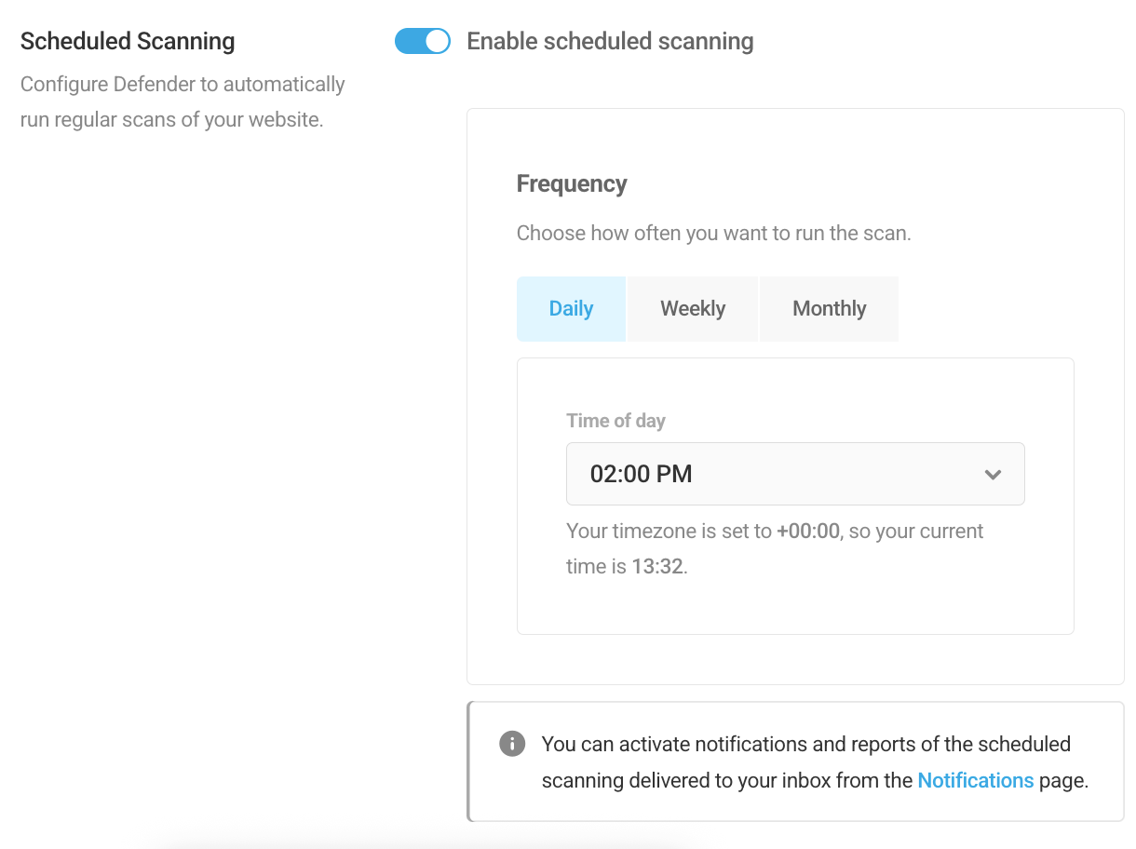Click the info icon in the notice banner
Viewport: 1136px width, 849px height.
[x=512, y=744]
